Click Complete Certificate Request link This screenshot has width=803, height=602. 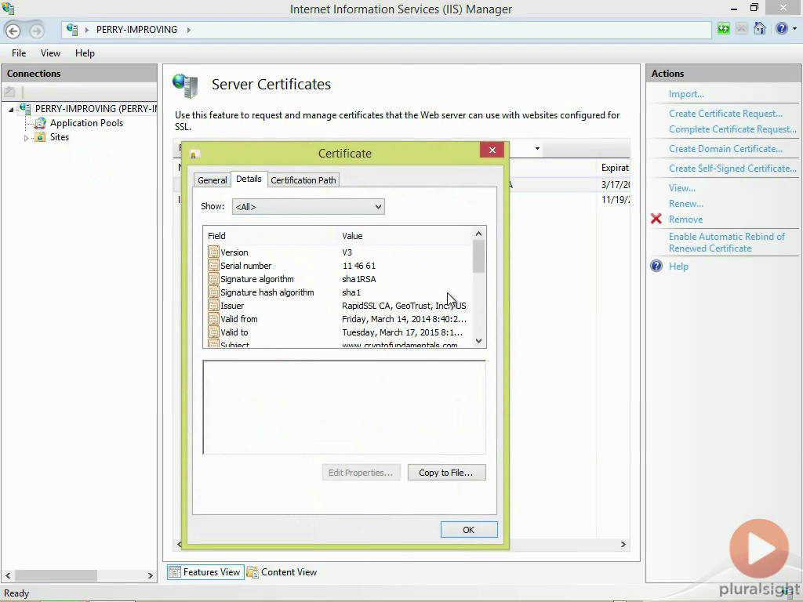pyautogui.click(x=733, y=129)
